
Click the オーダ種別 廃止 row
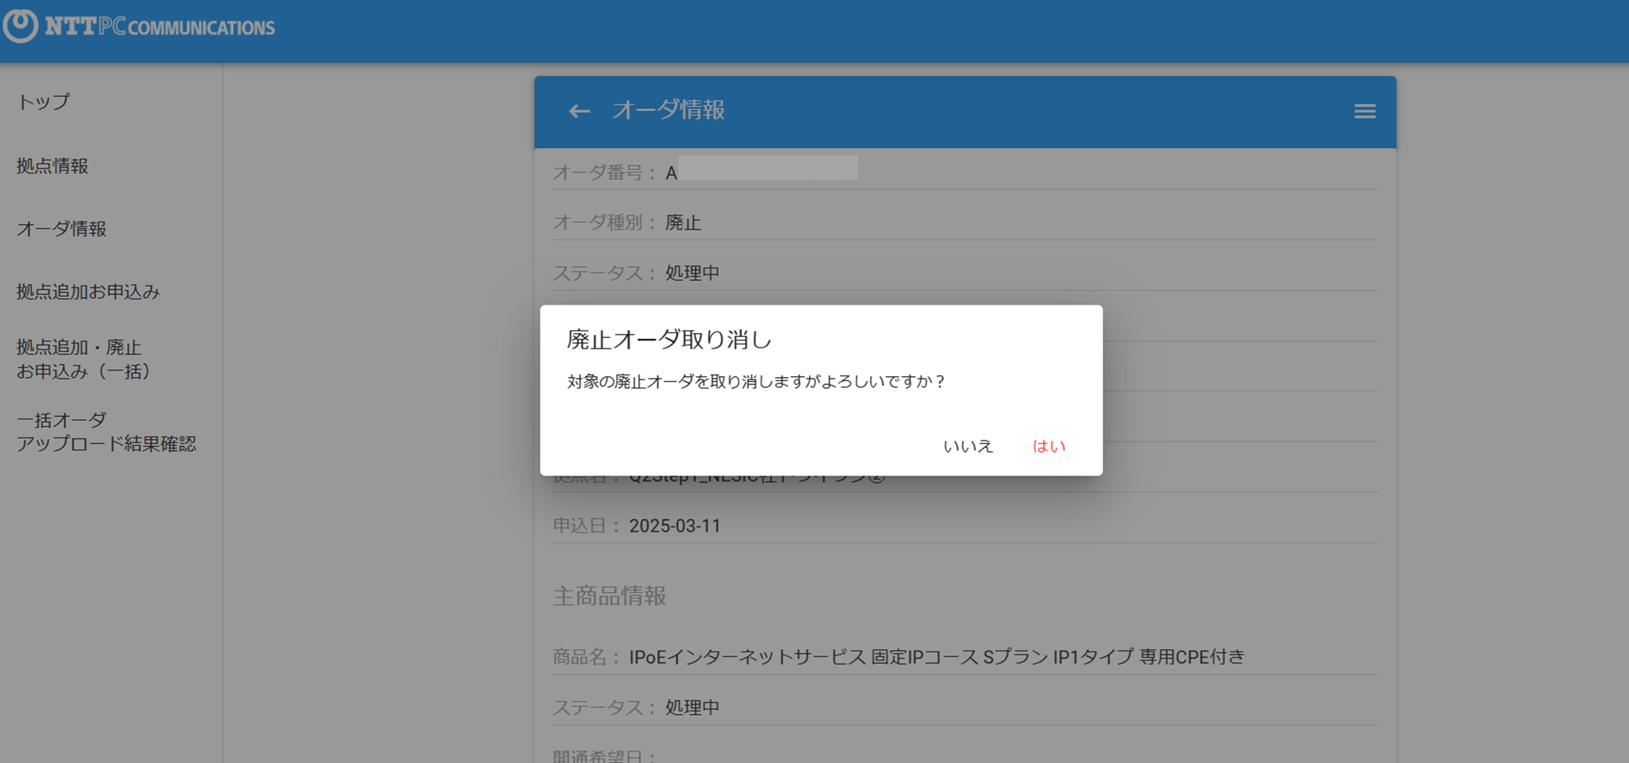pos(965,222)
